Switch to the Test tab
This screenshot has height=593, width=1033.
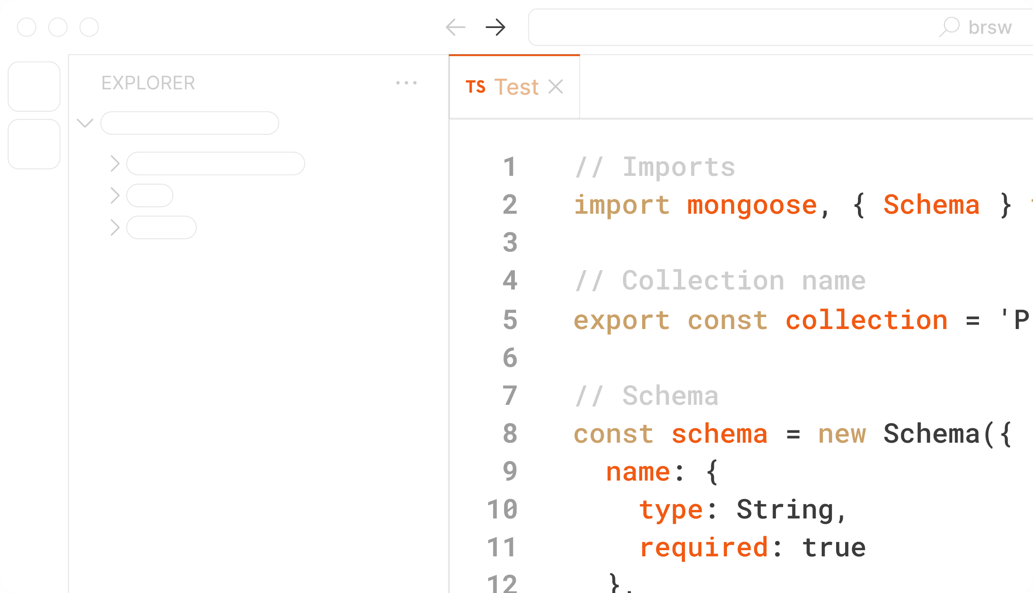click(516, 87)
